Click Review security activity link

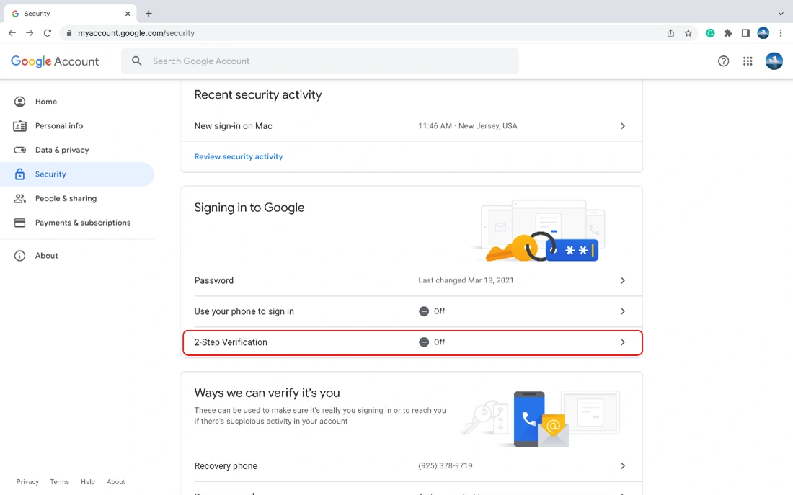pos(238,157)
